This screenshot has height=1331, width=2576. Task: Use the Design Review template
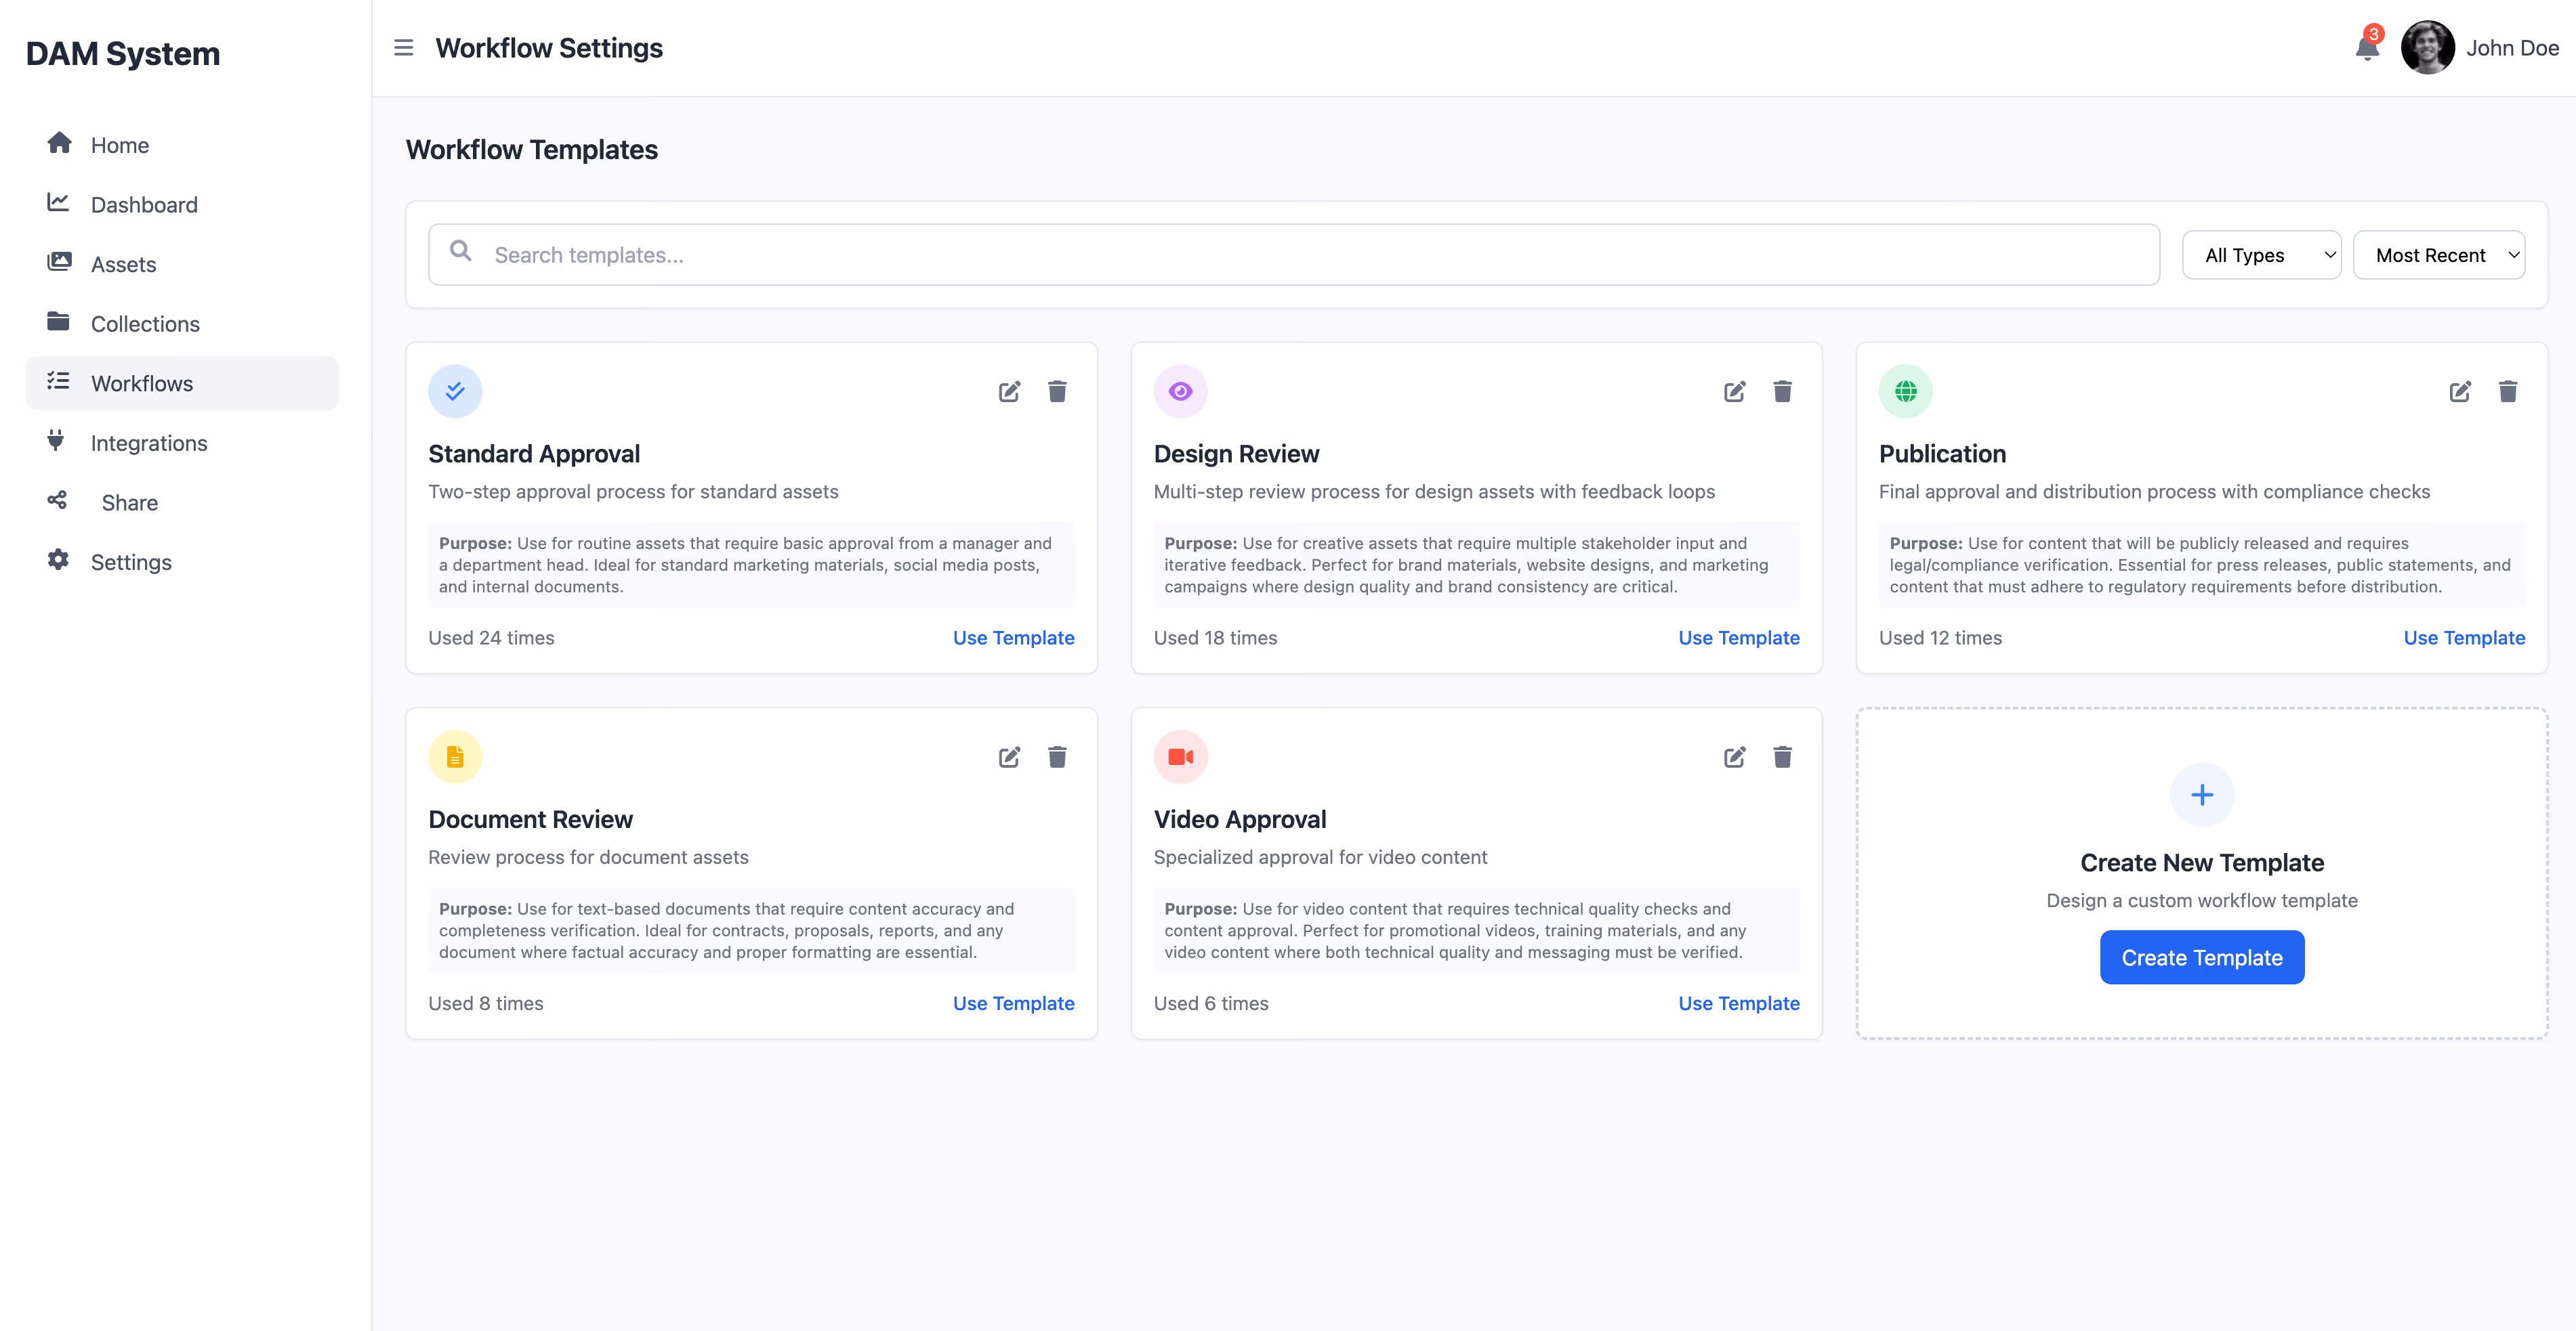(1738, 638)
